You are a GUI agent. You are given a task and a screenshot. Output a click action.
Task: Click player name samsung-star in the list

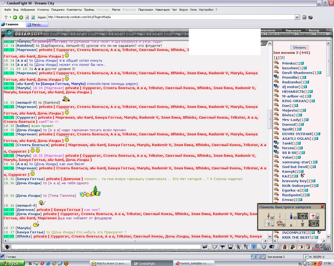(x=295, y=162)
